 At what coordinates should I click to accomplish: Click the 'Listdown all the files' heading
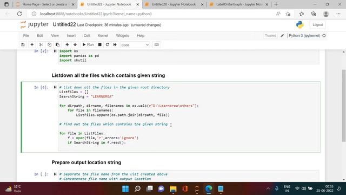pyautogui.click(x=108, y=75)
